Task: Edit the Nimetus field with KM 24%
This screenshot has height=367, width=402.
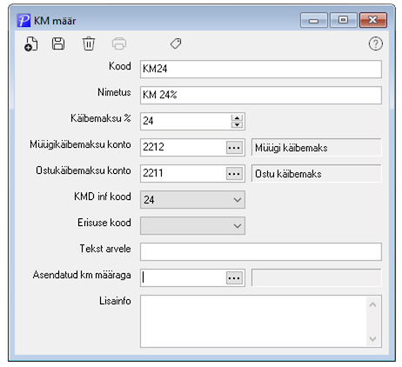Action: (261, 95)
